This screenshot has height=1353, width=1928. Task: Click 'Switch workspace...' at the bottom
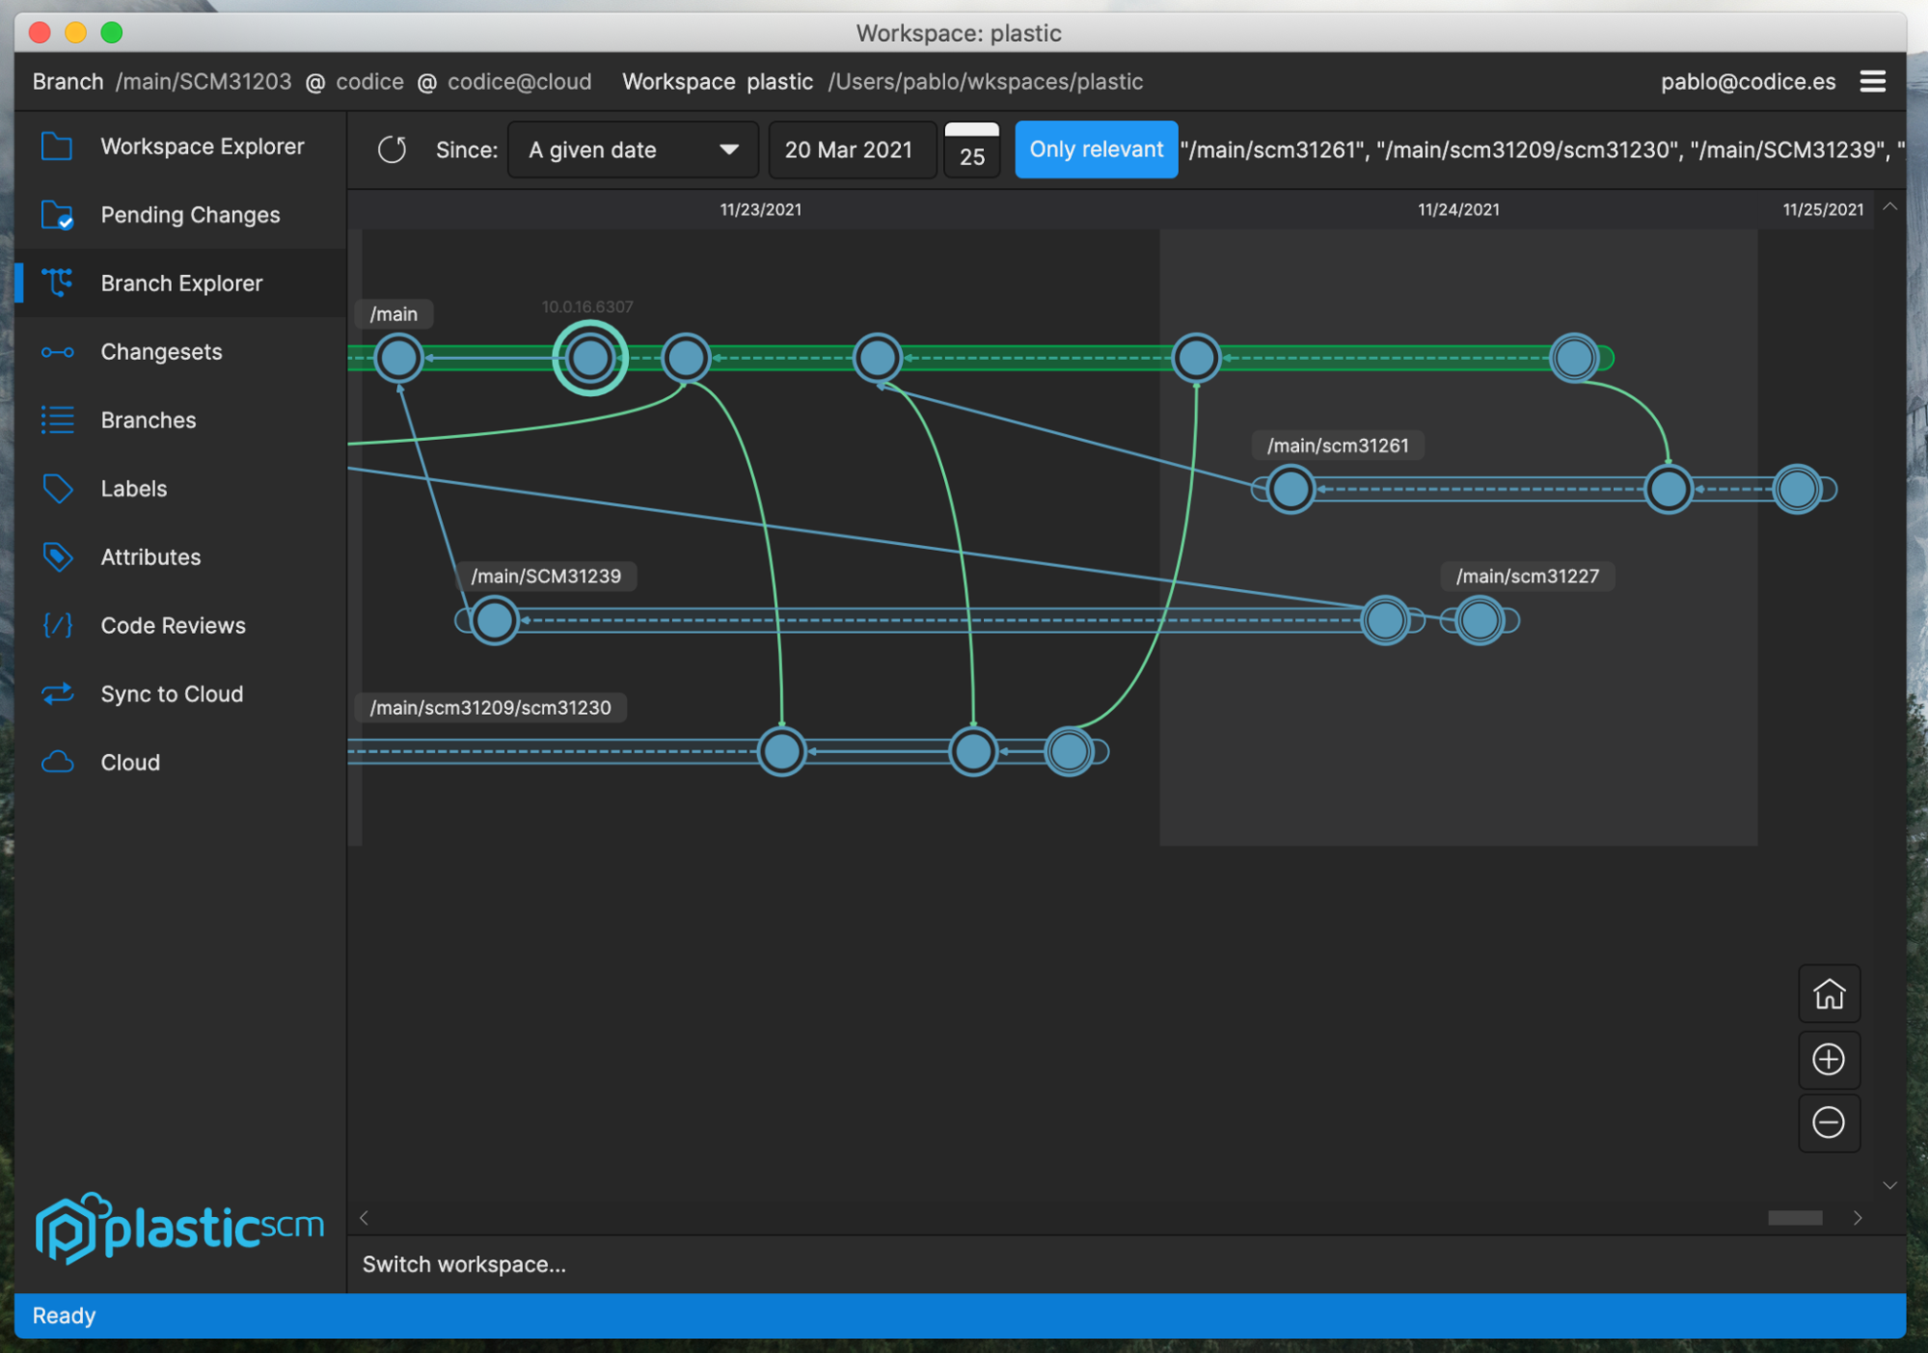(464, 1264)
